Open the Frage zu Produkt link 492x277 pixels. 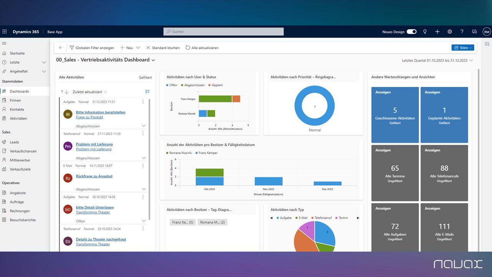tap(90, 117)
